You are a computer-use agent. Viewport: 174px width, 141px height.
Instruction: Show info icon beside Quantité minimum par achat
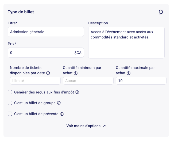pyautogui.click(x=76, y=73)
